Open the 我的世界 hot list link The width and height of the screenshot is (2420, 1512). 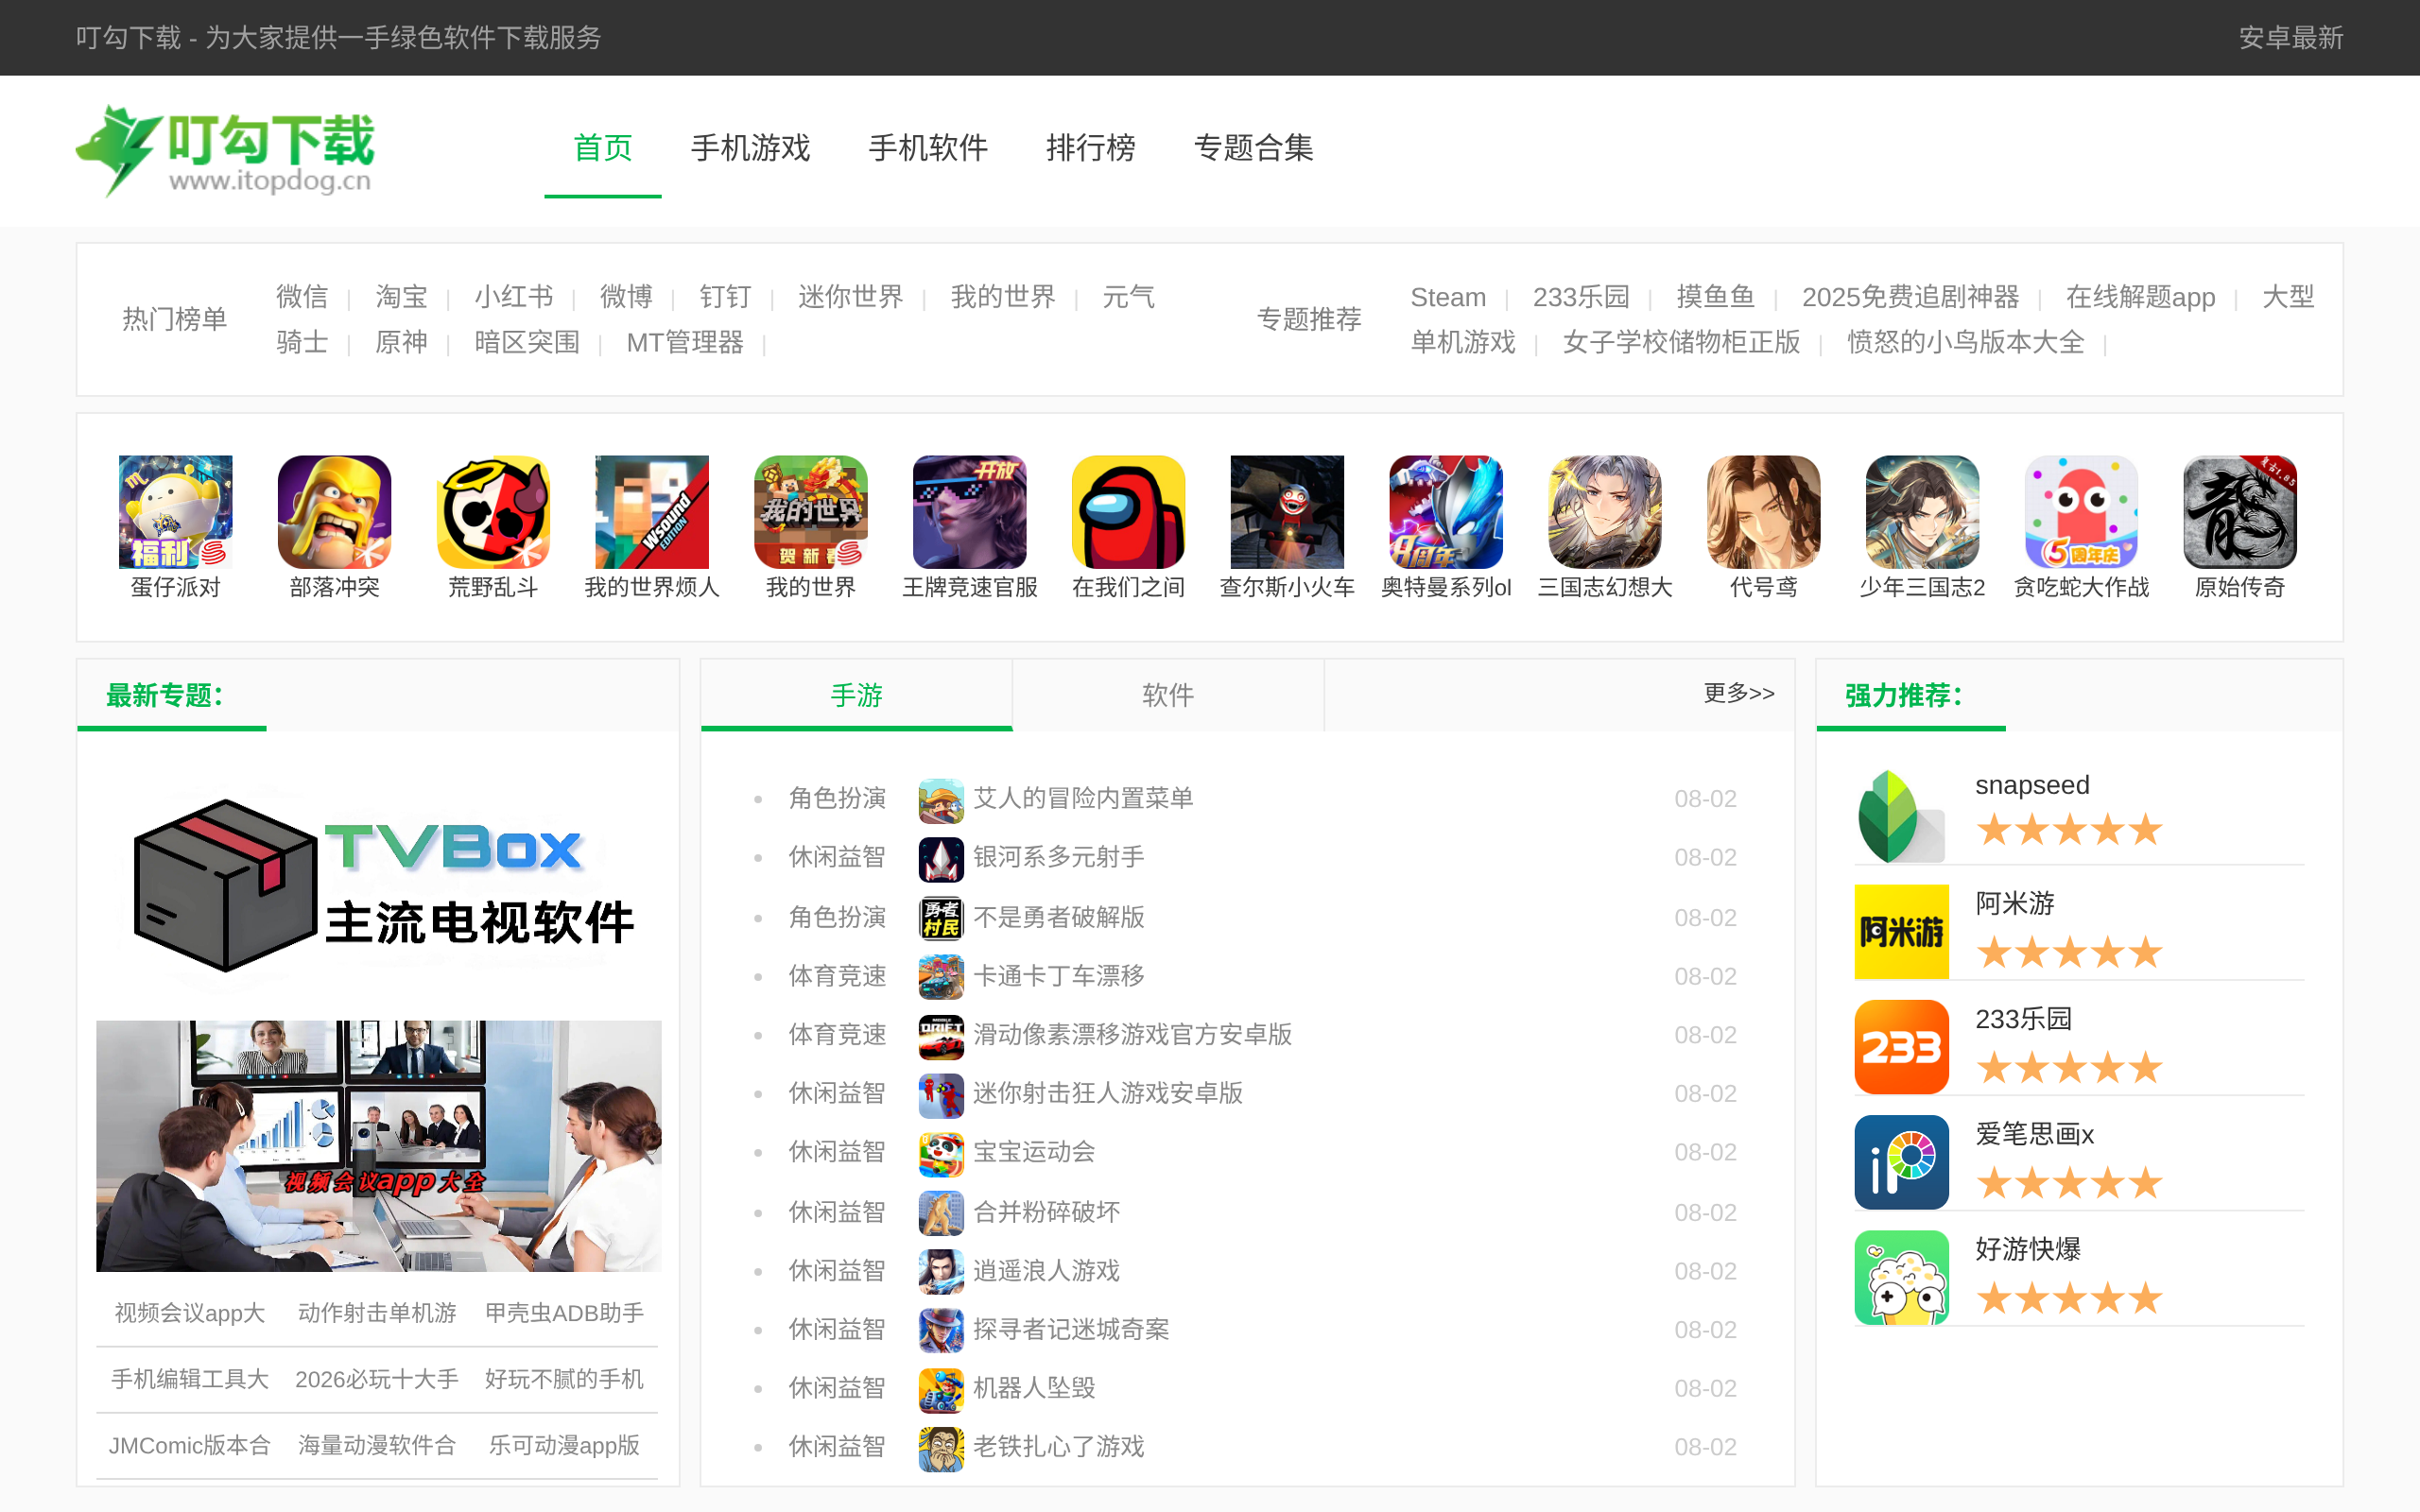[x=1003, y=297]
